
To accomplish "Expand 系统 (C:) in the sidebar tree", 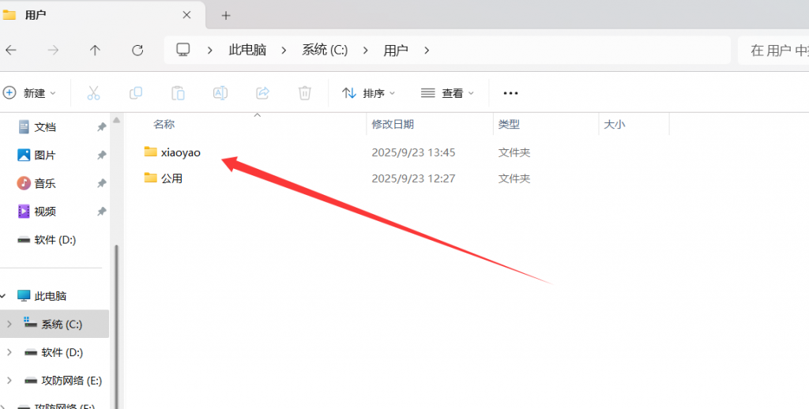I will point(9,325).
